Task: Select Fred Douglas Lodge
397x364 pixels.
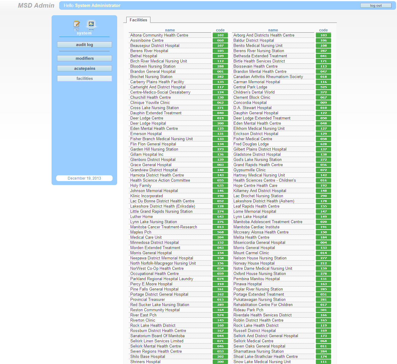Action: tap(251, 144)
